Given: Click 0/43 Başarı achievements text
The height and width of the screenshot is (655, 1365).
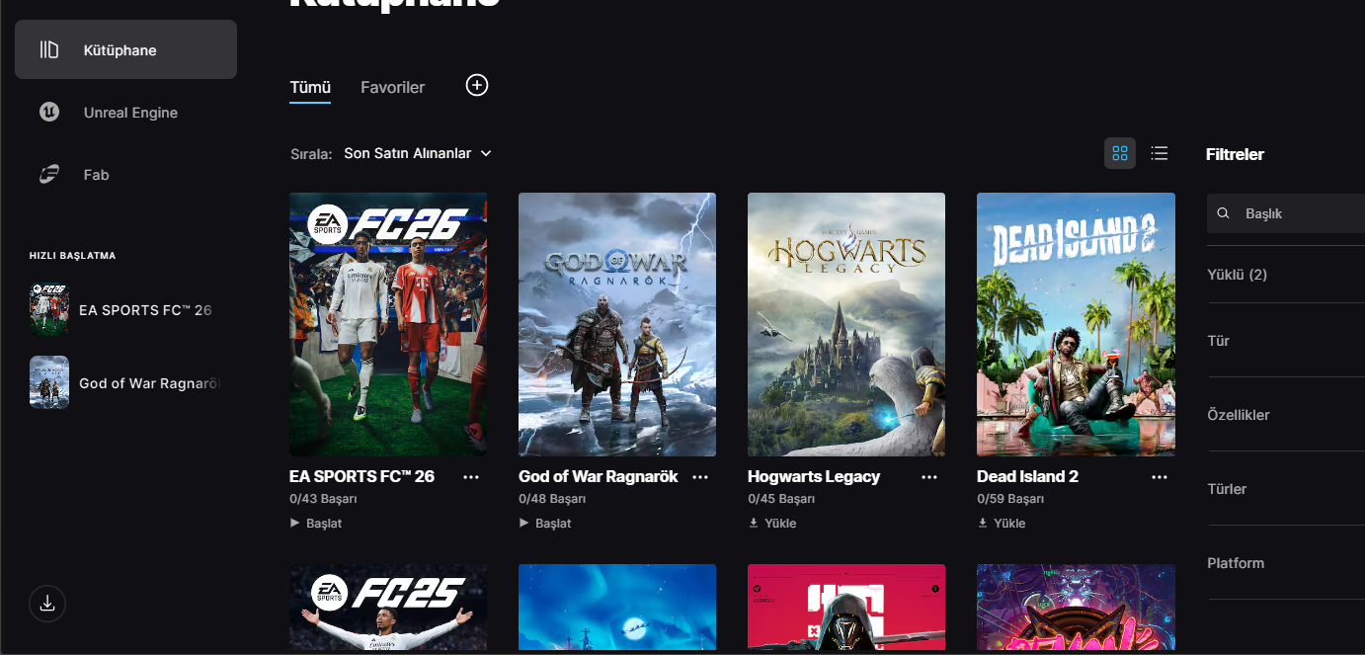Looking at the screenshot, I should 323,500.
